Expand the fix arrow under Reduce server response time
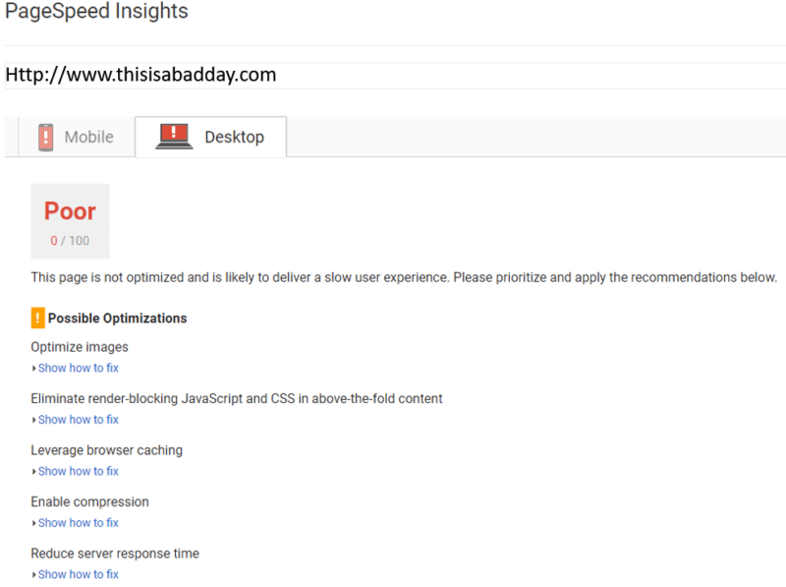Image resolution: width=786 pixels, height=587 pixels. click(x=34, y=574)
